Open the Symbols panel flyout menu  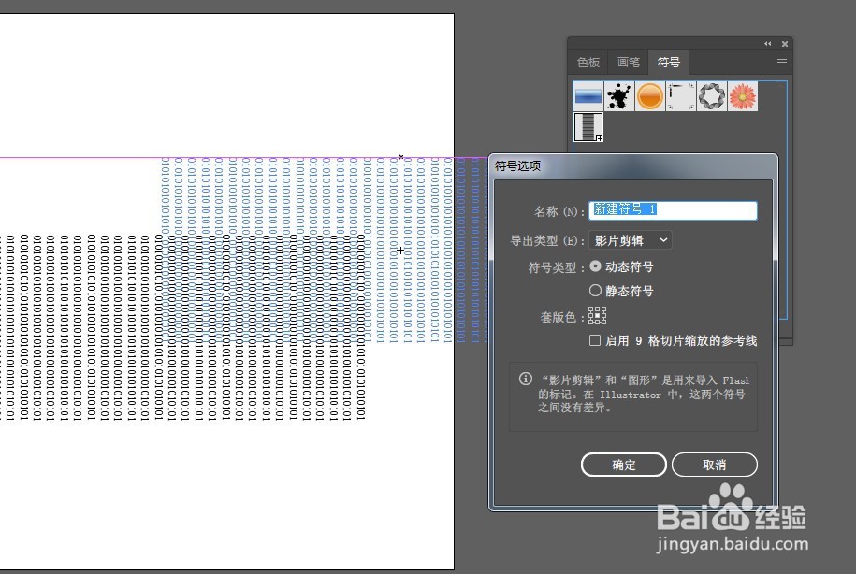point(782,62)
